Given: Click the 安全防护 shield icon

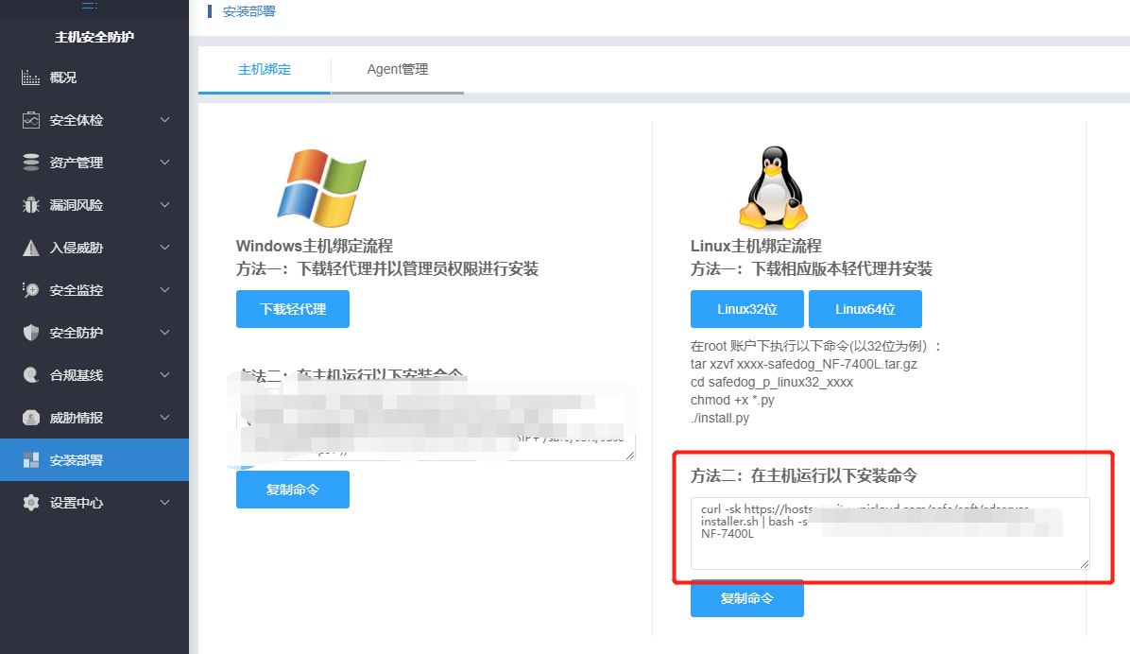Looking at the screenshot, I should pyautogui.click(x=31, y=333).
